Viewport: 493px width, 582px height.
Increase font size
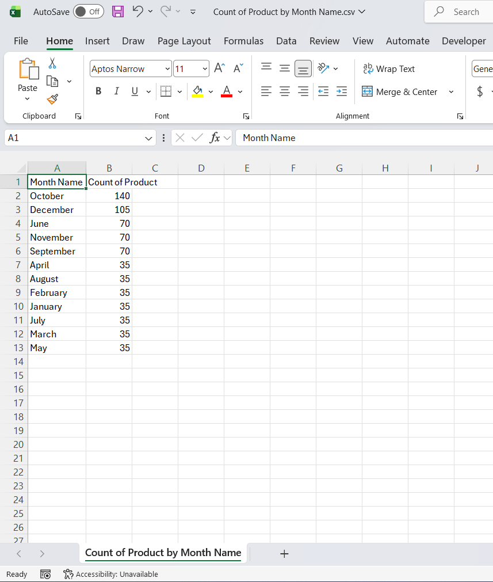point(220,69)
